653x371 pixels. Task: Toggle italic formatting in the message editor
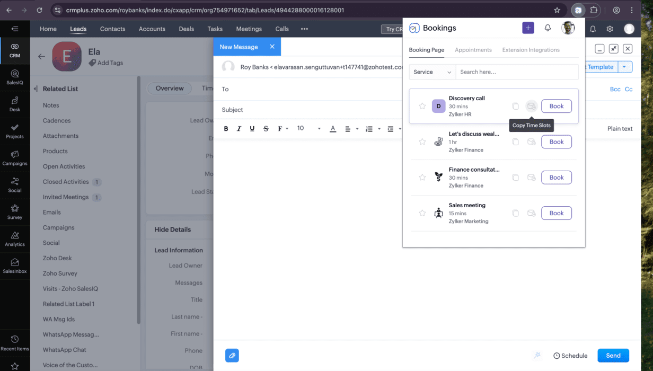239,129
